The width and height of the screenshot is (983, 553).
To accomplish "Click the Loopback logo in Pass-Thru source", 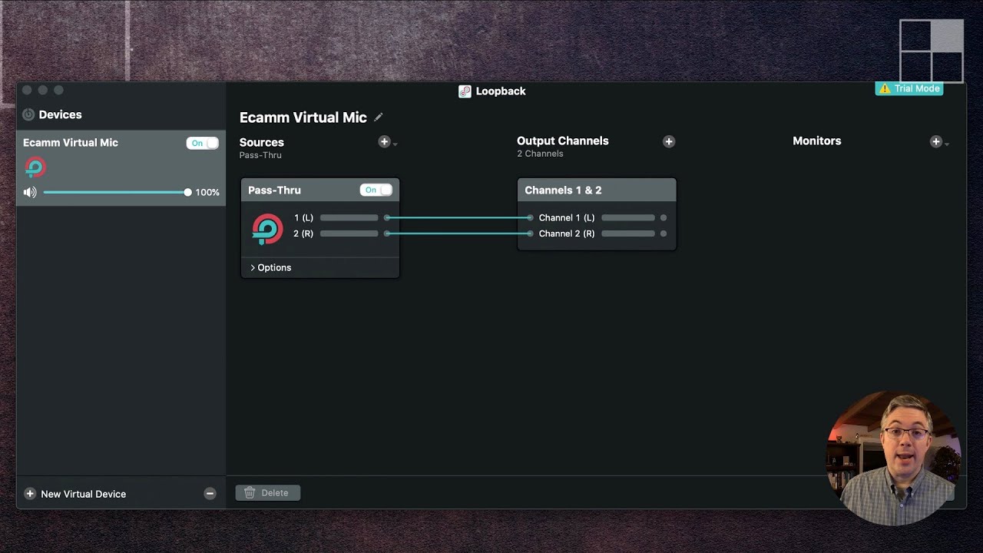I will point(267,229).
